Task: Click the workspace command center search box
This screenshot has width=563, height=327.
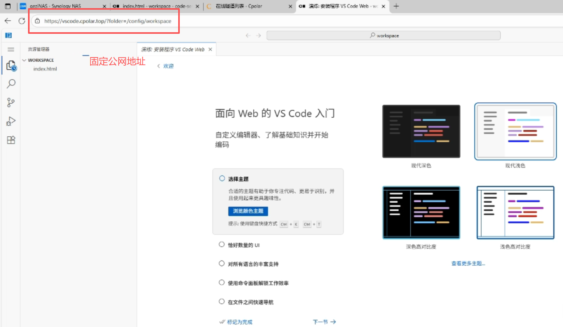Action: tap(383, 36)
